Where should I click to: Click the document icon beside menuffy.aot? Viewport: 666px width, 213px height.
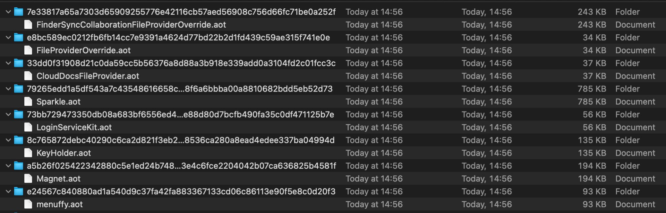[28, 204]
